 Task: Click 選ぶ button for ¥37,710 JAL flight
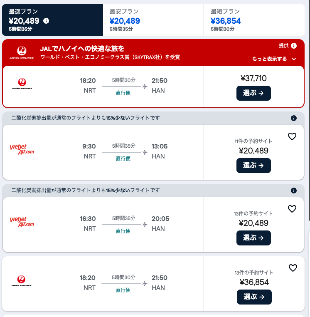point(253,93)
